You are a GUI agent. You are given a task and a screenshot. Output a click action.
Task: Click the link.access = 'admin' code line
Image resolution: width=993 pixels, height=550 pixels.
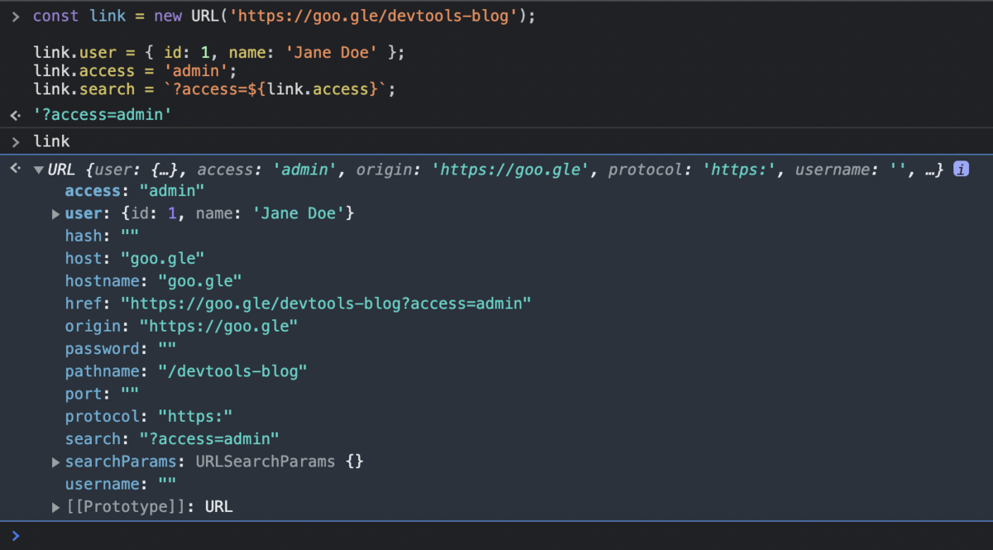(135, 71)
